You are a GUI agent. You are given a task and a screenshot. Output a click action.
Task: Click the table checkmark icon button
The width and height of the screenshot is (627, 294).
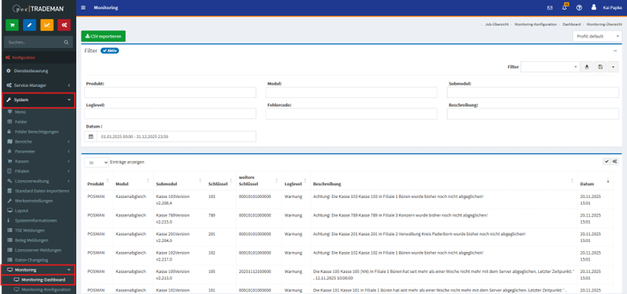(x=606, y=161)
